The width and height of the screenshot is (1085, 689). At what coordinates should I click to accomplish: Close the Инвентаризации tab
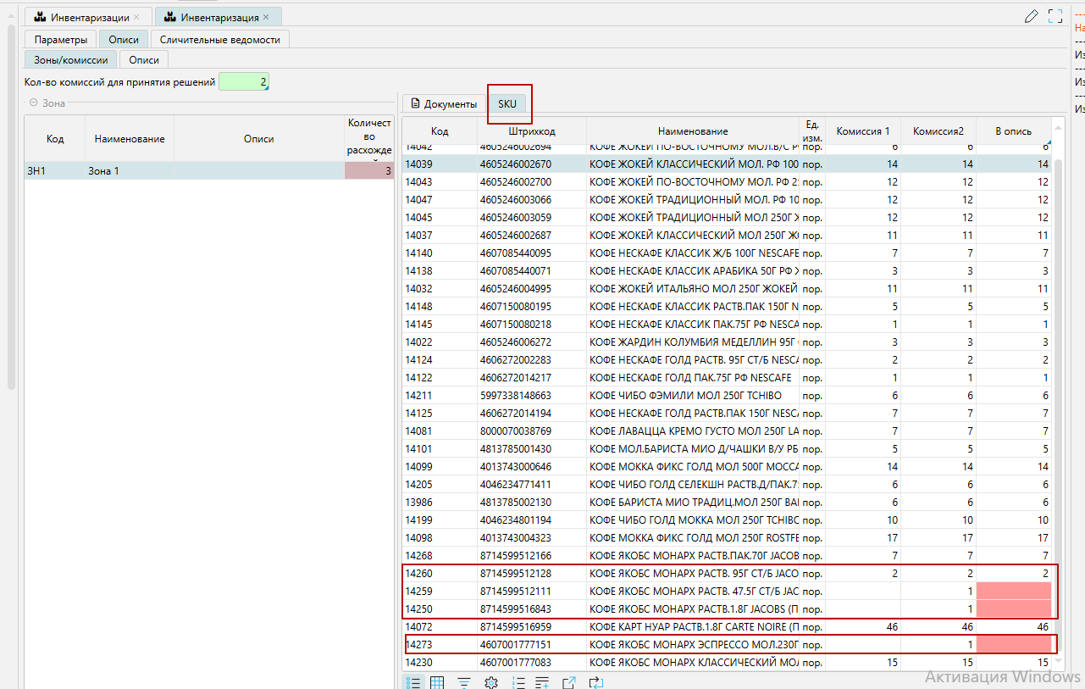(x=136, y=17)
